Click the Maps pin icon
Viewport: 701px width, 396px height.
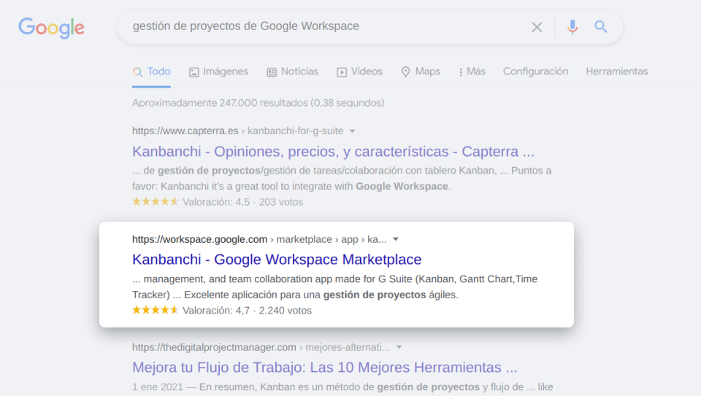click(x=405, y=72)
